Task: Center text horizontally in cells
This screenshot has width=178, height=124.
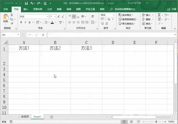Action: 74,22
